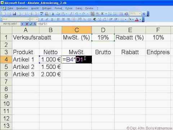Viewport: 173px width, 130px height.
Task: Expand the MITTELWERT name box dropdown
Action: (x=22, y=24)
